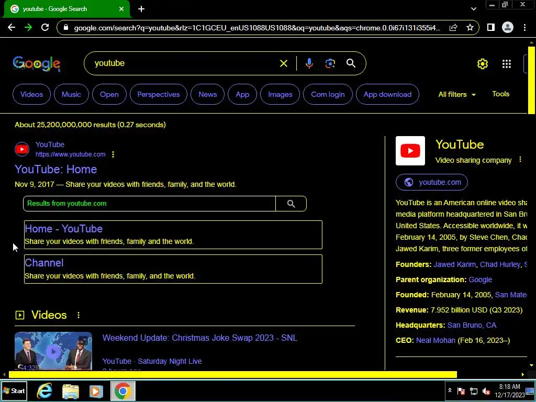Reload the page with the refresh icon
The image size is (536, 402).
click(x=45, y=27)
